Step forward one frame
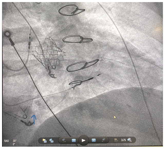The width and height of the screenshot is (165, 149). pyautogui.click(x=94, y=140)
